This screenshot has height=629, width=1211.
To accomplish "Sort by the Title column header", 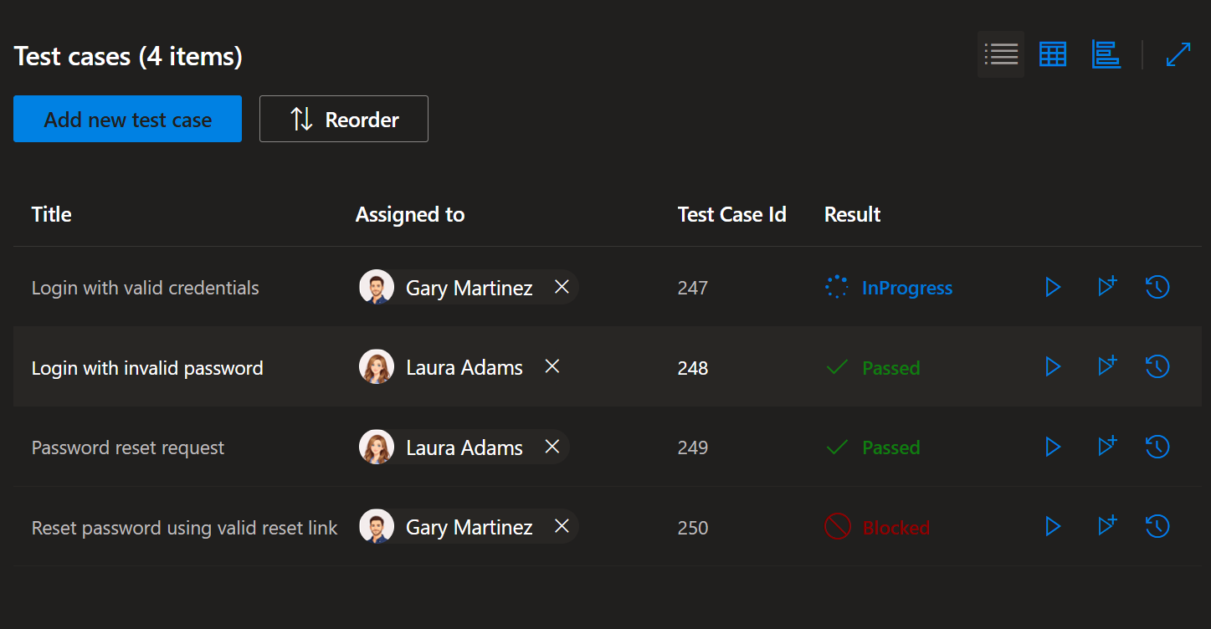I will [x=51, y=215].
